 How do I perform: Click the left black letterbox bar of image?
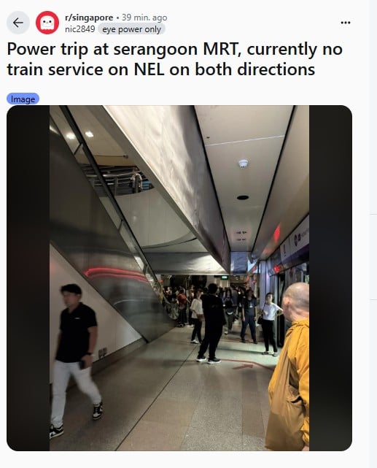click(x=28, y=278)
